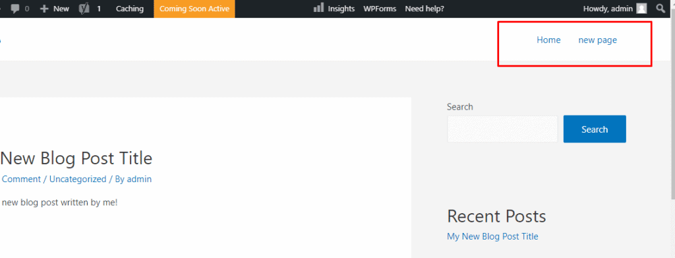Open the Need help? menu
The width and height of the screenshot is (675, 258).
[425, 9]
